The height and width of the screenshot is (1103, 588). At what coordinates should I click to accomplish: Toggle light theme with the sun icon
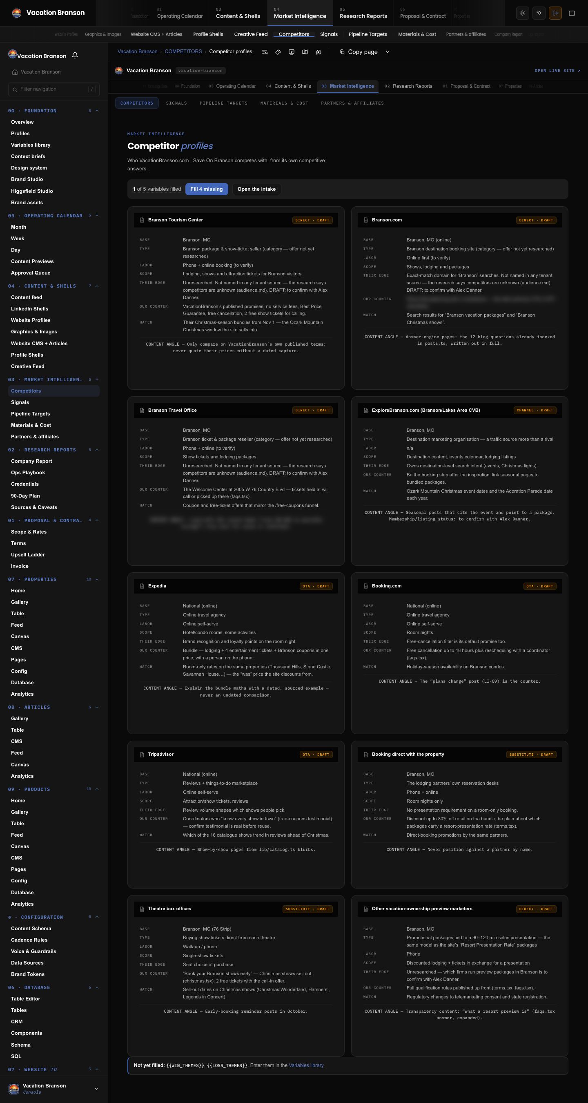523,13
